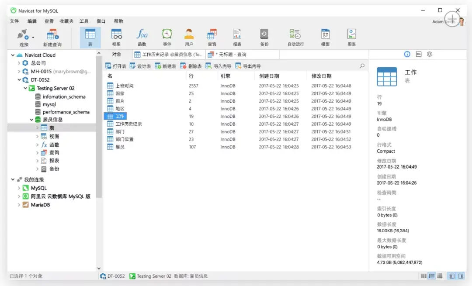The height and width of the screenshot is (286, 472).
Task: Select the 雇员 table row
Action: point(236,147)
